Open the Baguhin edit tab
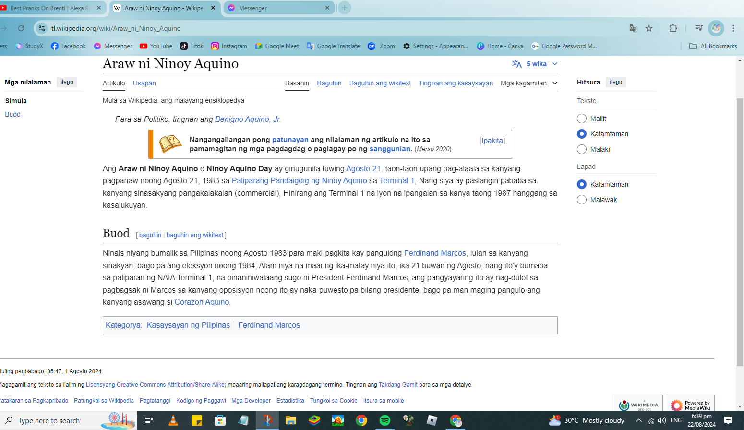Screen dimensions: 744x430 coord(329,83)
